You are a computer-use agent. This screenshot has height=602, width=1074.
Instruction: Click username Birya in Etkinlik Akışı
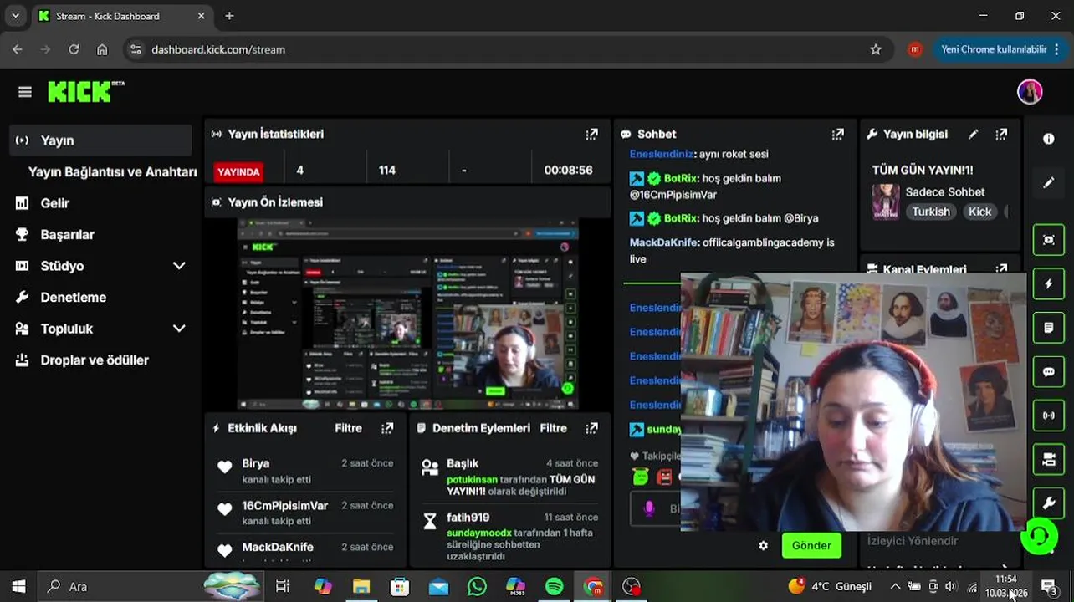tap(256, 463)
